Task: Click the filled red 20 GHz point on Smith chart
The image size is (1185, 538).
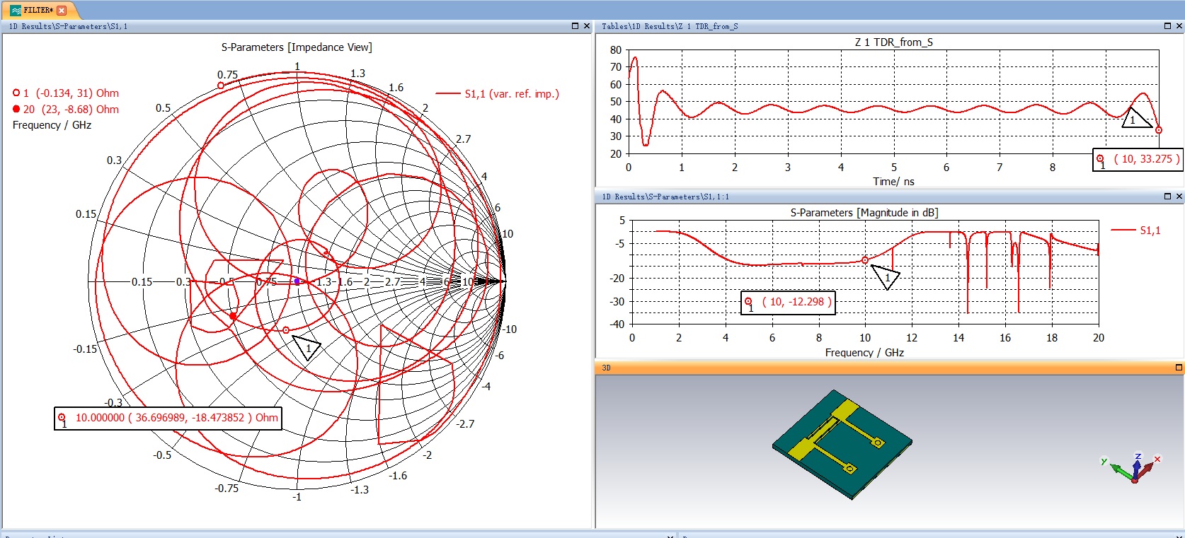Action: coord(233,316)
